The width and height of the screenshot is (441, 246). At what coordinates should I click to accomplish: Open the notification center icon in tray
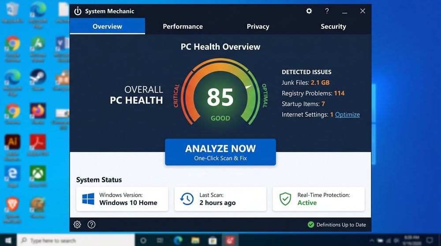click(430, 240)
